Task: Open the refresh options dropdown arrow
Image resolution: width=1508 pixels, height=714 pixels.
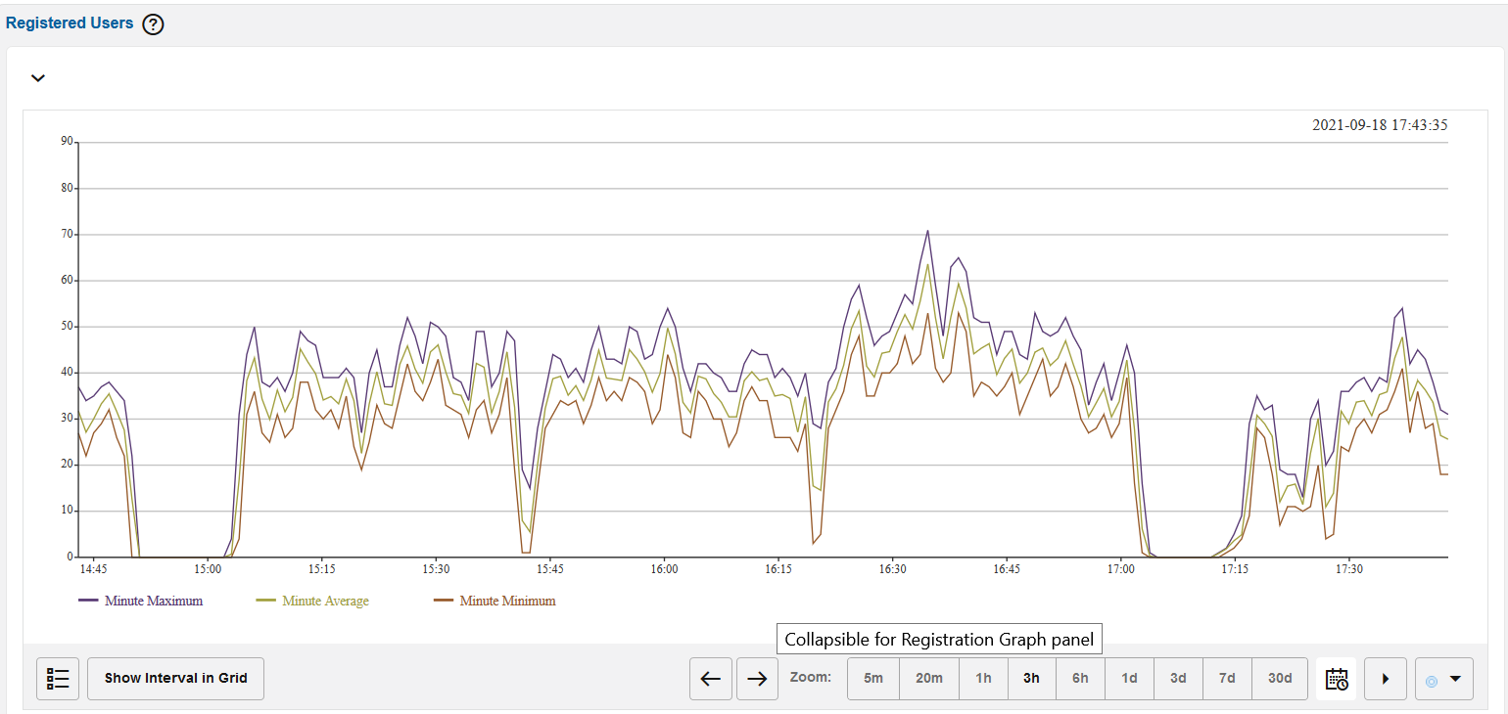Action: (x=1454, y=679)
